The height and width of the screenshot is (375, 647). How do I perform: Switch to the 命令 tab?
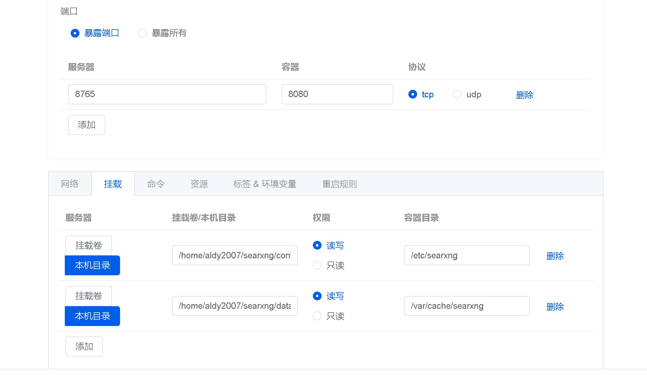[156, 184]
